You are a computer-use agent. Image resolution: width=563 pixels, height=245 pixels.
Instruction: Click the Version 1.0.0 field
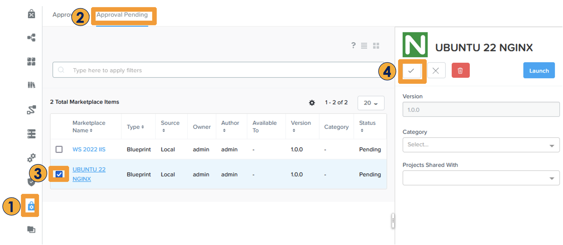point(481,109)
